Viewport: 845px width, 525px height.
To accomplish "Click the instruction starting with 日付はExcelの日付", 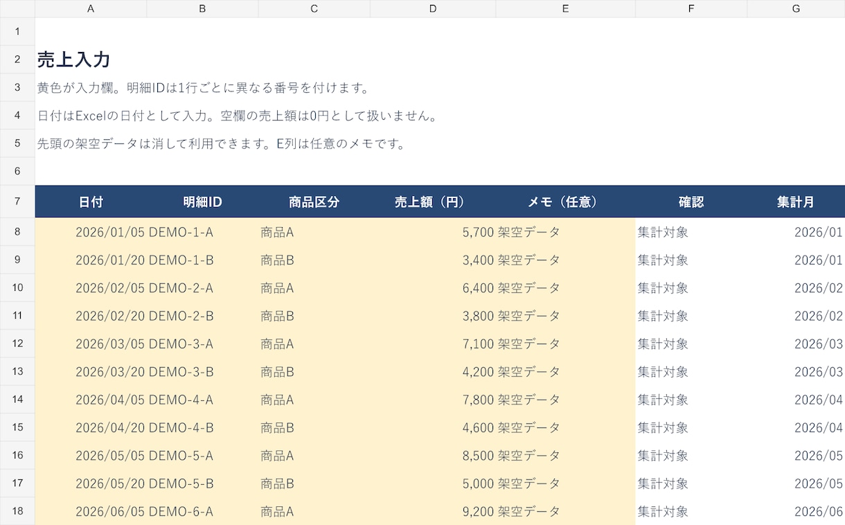I will 238,116.
